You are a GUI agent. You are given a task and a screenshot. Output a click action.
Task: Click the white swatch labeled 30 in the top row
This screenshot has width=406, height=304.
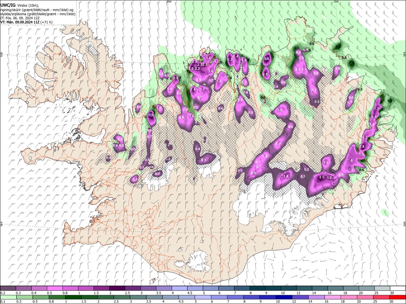[398, 288]
